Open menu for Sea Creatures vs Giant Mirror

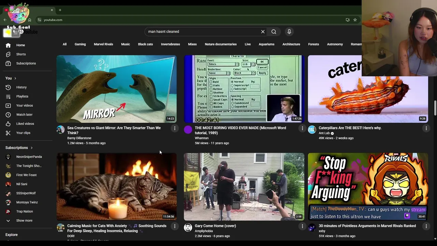point(174,128)
